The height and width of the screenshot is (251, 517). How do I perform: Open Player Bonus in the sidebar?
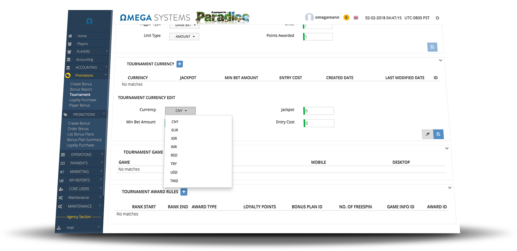coord(80,105)
